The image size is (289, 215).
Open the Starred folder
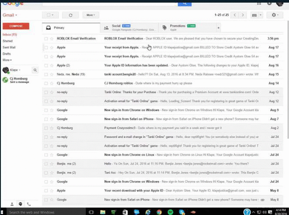[x=7, y=41]
